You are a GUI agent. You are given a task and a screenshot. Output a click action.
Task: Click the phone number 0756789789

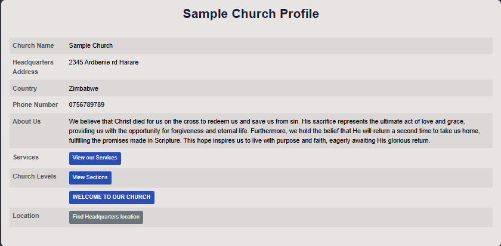click(86, 105)
